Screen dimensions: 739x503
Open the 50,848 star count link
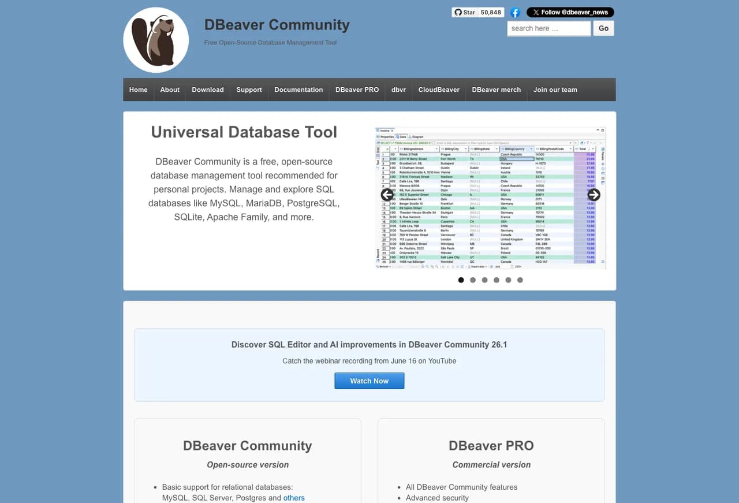point(491,12)
